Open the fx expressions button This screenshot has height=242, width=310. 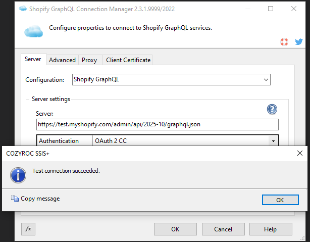click(x=28, y=229)
